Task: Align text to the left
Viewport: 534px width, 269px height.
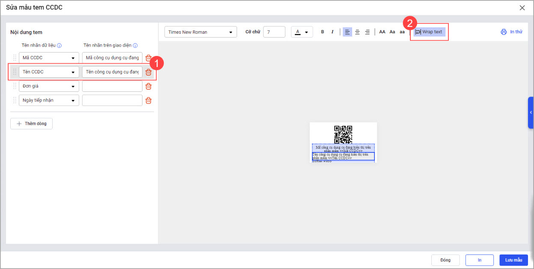Action: click(347, 32)
